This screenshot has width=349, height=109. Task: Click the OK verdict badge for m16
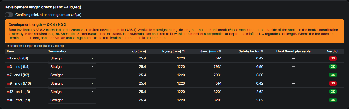point(333,100)
